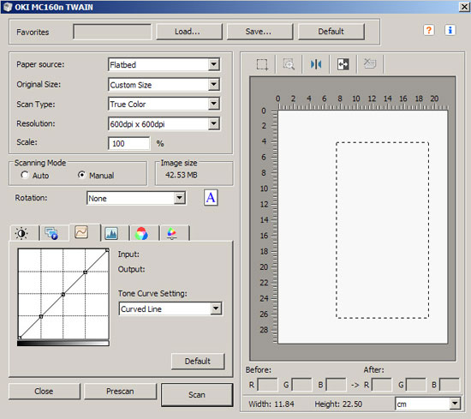The height and width of the screenshot is (419, 471).
Task: Open the Resolution dropdown
Action: point(213,124)
